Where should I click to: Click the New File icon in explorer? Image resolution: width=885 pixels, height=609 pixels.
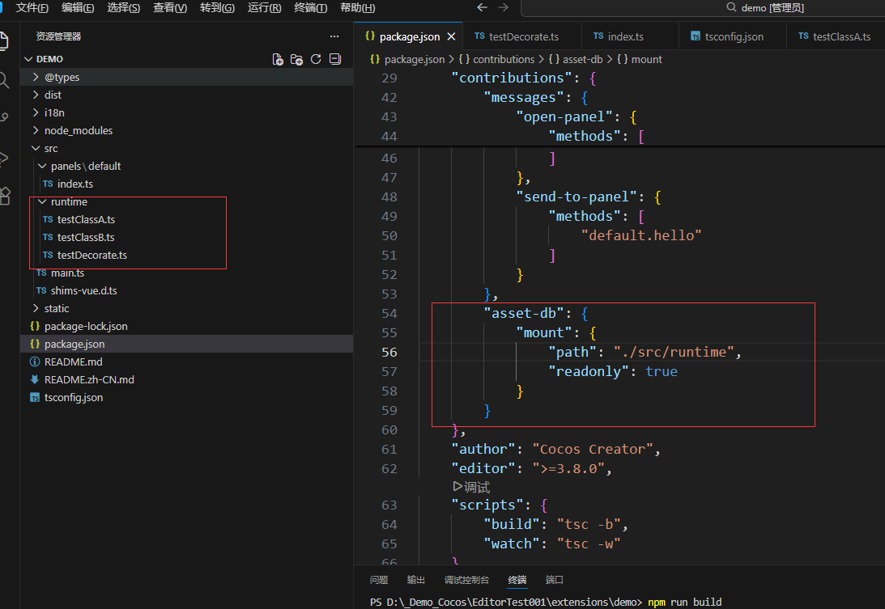coord(278,59)
